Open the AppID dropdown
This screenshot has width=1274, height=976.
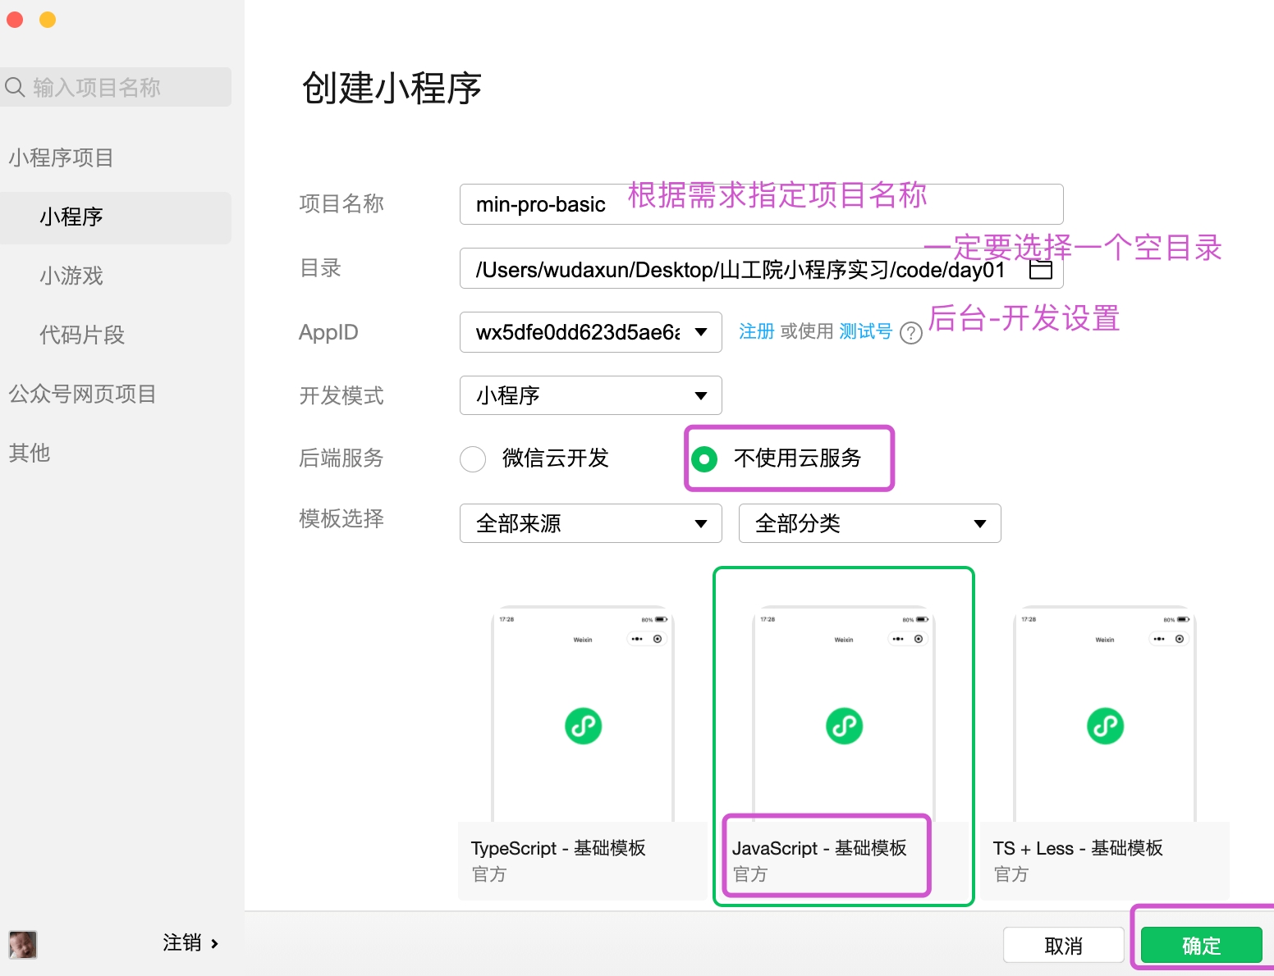coord(591,332)
